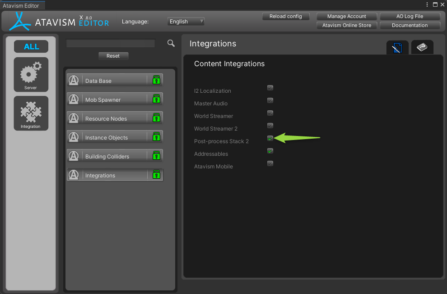The image size is (447, 294).
Task: Open the help book tab icon
Action: (422, 47)
